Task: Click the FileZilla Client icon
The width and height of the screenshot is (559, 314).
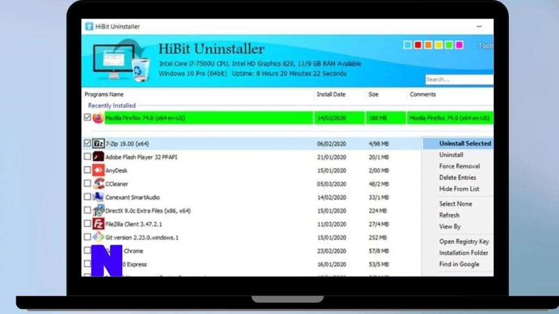Action: [98, 224]
